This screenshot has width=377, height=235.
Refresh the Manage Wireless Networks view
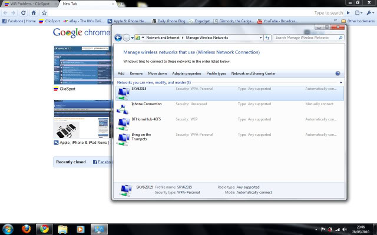(x=267, y=38)
